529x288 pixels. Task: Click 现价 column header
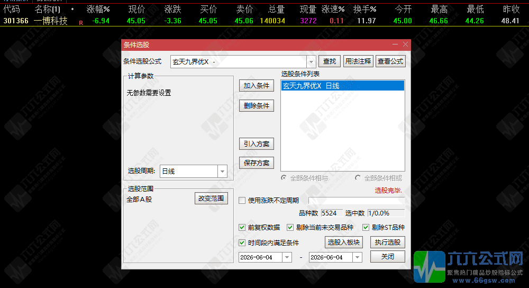[x=136, y=9]
